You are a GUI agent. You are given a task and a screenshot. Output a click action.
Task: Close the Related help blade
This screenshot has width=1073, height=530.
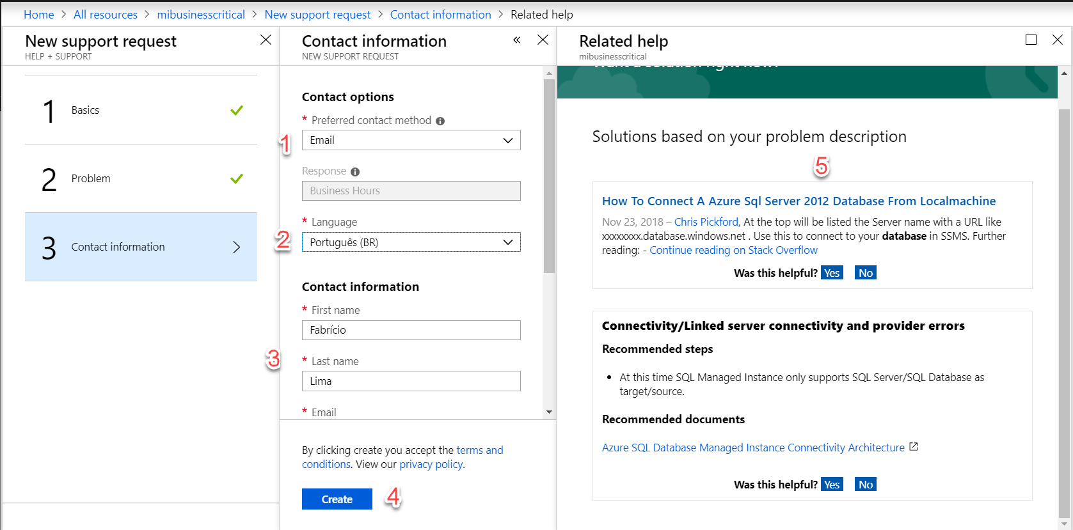(1058, 40)
